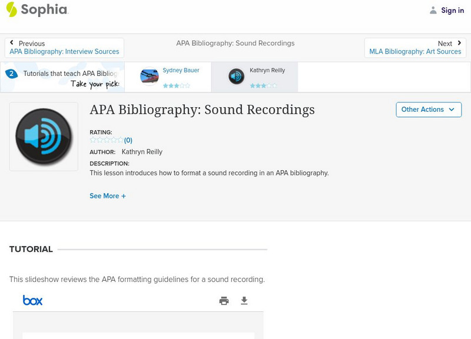The height and width of the screenshot is (339, 471).
Task: Click the rating count link showing zero
Action: [x=128, y=140]
